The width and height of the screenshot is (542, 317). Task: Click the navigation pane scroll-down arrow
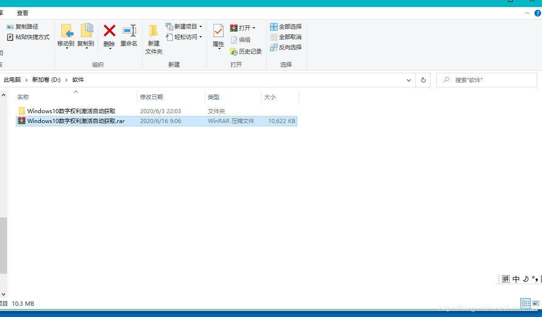[3, 294]
